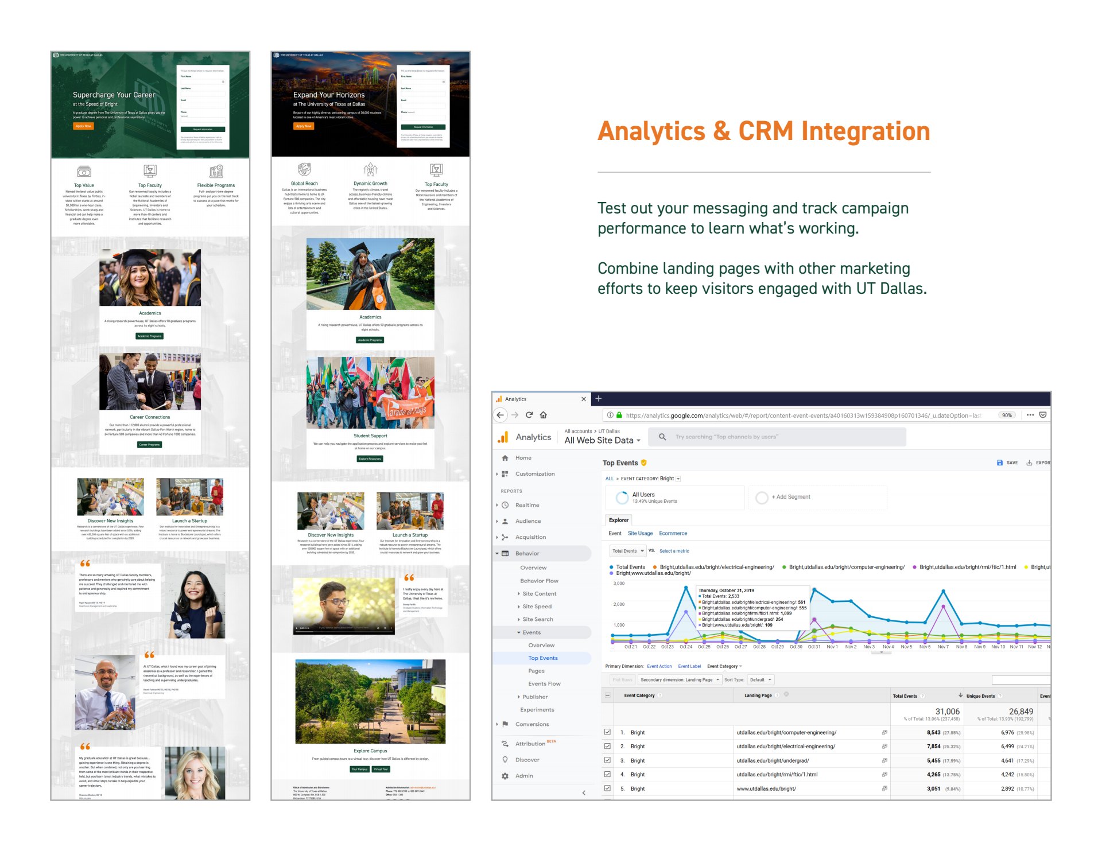The image size is (1102, 851).
Task: Uncheck the undergrad row checkbox
Action: (607, 760)
